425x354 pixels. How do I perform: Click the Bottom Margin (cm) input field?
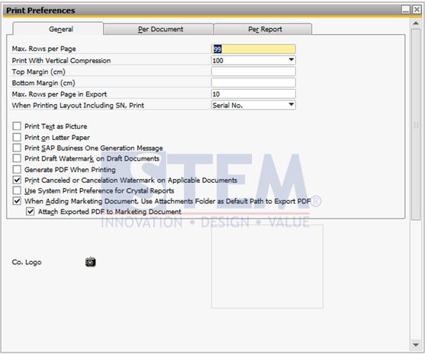[253, 83]
